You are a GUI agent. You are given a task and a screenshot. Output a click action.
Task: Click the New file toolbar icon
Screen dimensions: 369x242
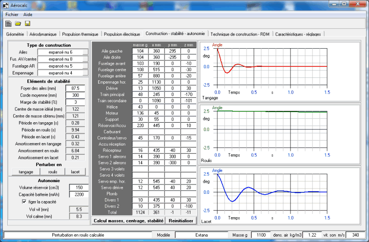coord(8,23)
